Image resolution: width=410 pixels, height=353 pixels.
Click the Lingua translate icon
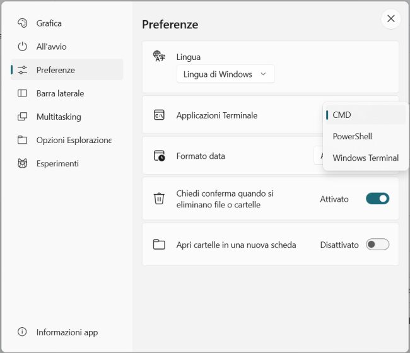(x=159, y=56)
